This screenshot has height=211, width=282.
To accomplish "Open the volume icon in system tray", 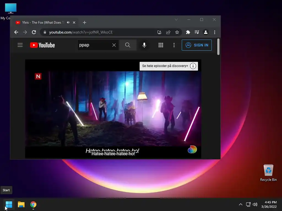I will coord(255,204).
